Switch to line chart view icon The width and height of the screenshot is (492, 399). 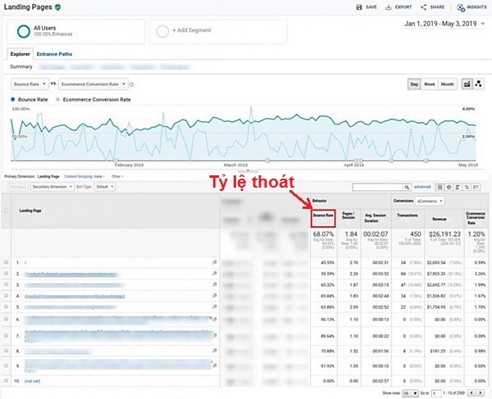467,84
